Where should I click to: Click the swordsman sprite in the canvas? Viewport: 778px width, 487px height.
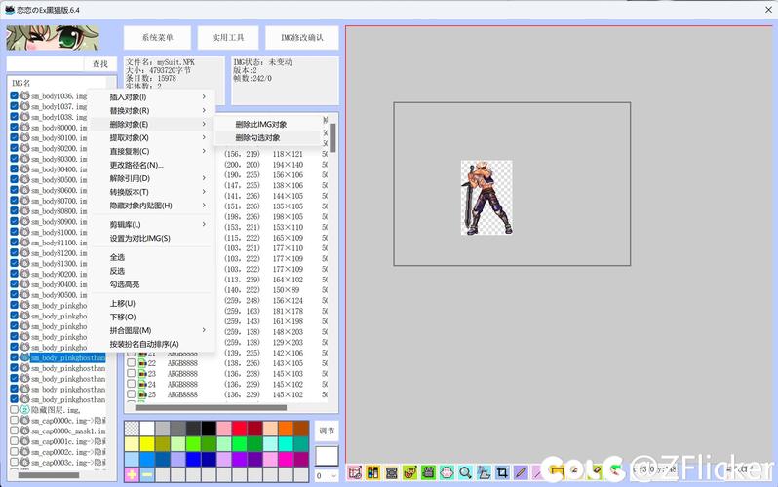point(486,198)
